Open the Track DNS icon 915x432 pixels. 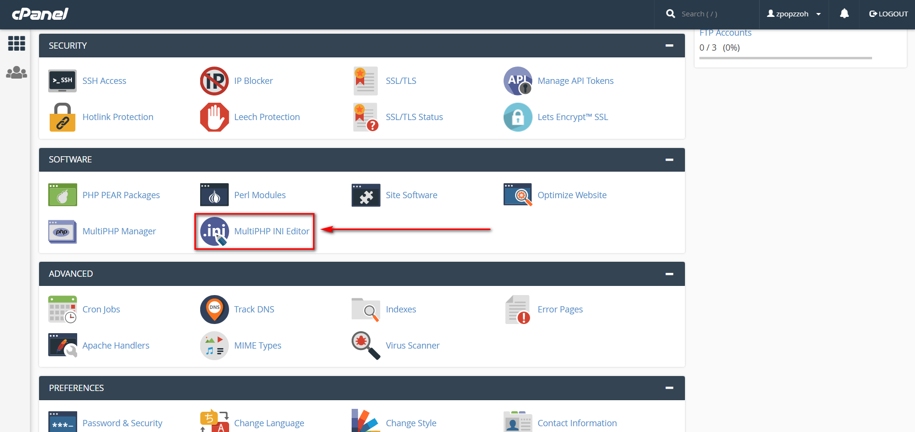[215, 309]
